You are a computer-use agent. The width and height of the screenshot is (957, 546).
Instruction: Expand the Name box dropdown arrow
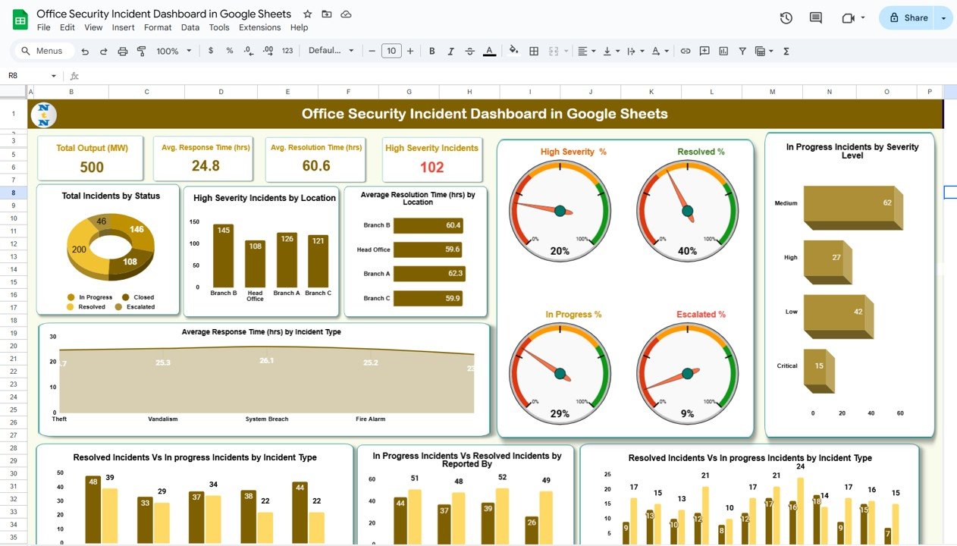coord(53,76)
